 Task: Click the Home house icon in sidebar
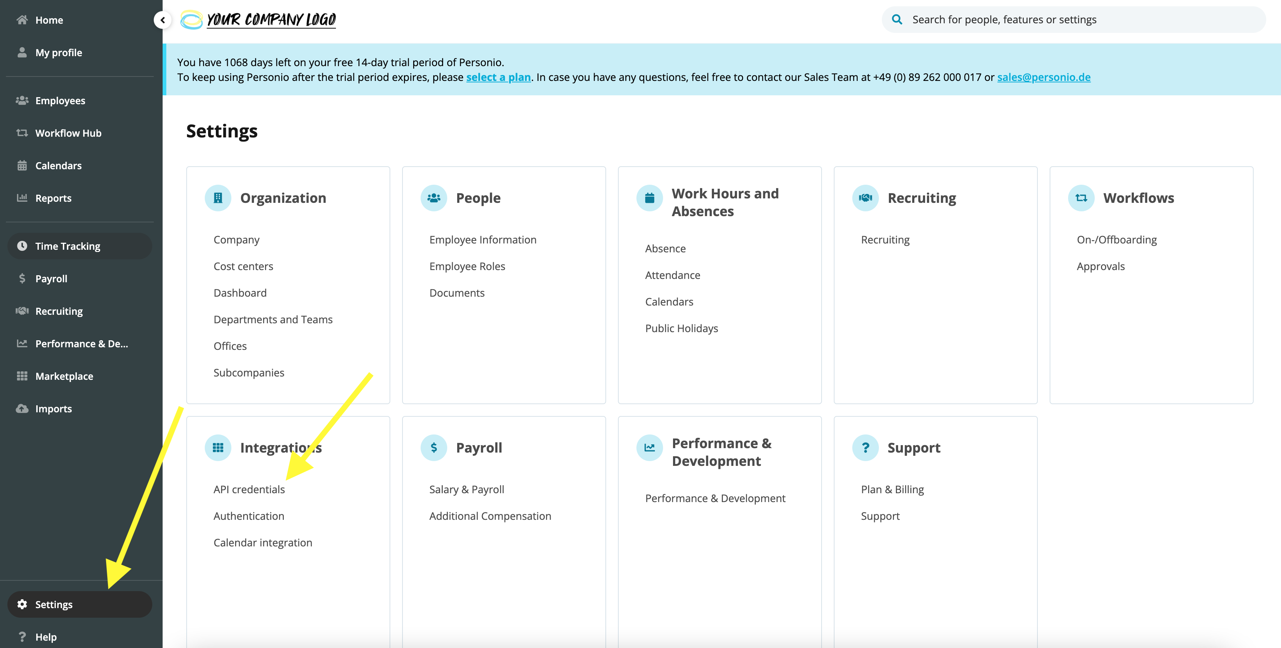[x=22, y=20]
